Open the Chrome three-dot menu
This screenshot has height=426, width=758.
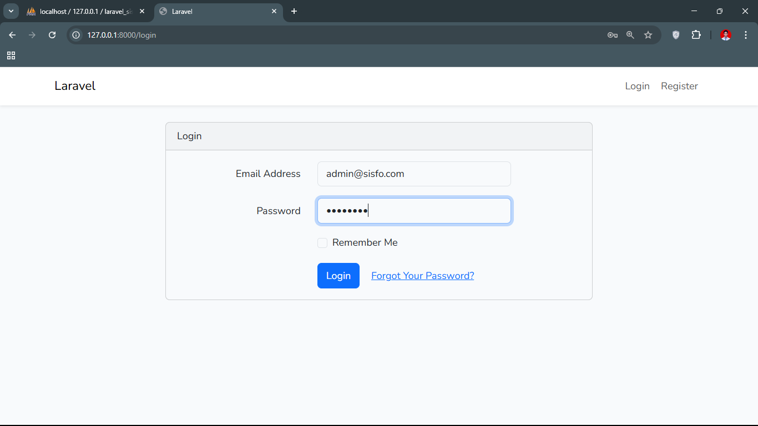click(x=745, y=35)
